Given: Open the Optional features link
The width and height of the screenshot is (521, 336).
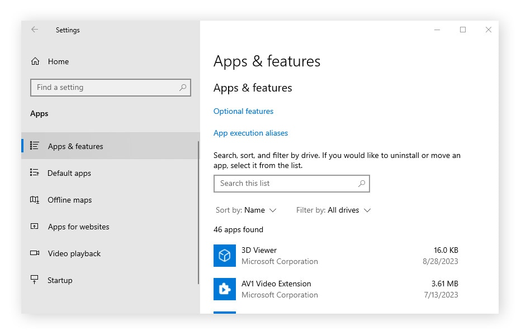Looking at the screenshot, I should [x=243, y=111].
